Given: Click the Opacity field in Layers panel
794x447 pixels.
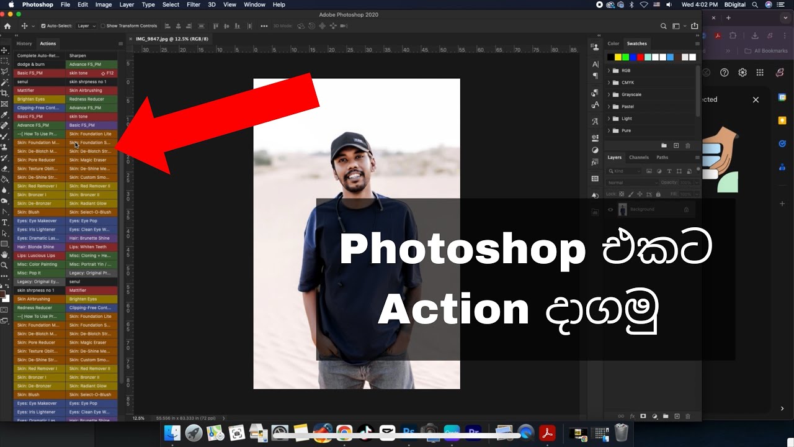Looking at the screenshot, I should pos(685,183).
